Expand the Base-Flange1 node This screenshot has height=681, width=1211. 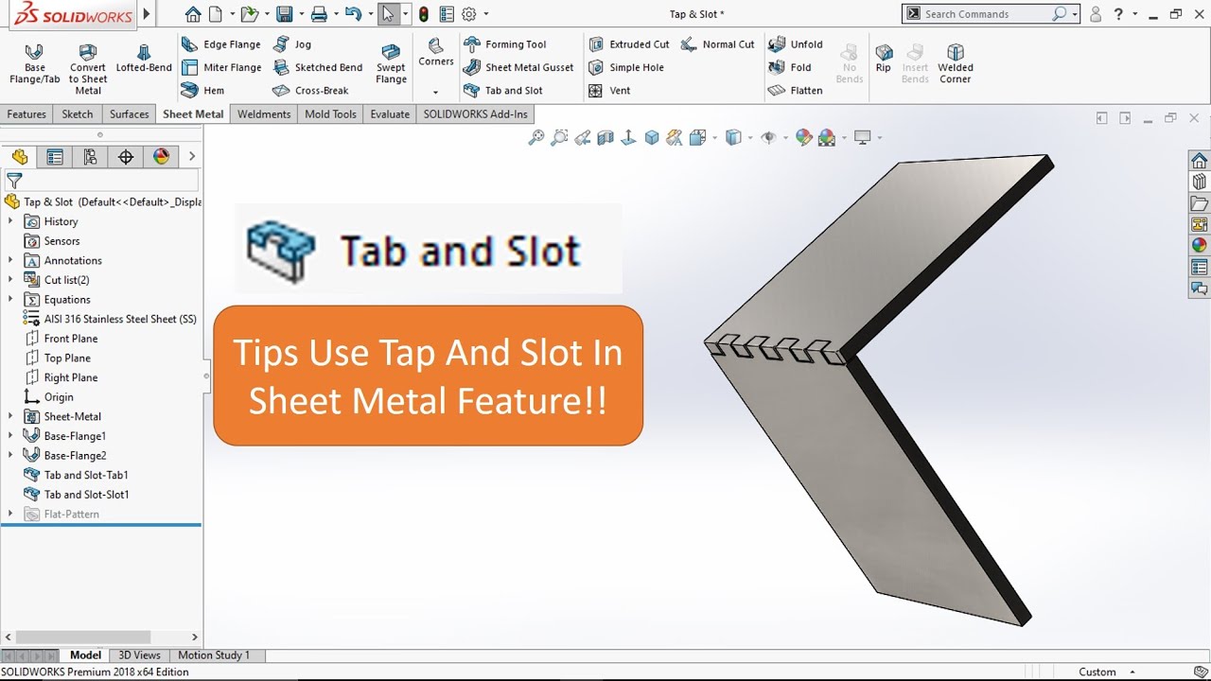tap(10, 436)
